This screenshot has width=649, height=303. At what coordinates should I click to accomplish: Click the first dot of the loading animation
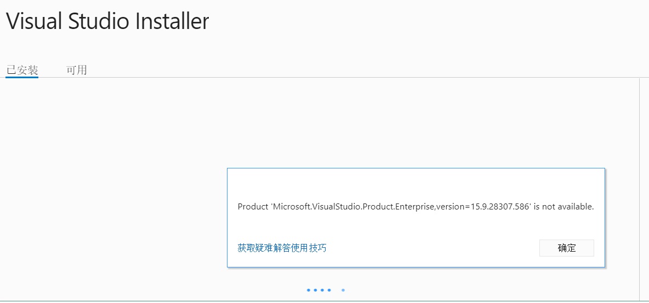[x=309, y=290]
